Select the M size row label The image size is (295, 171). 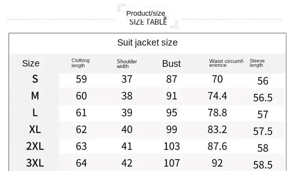[x=35, y=96]
